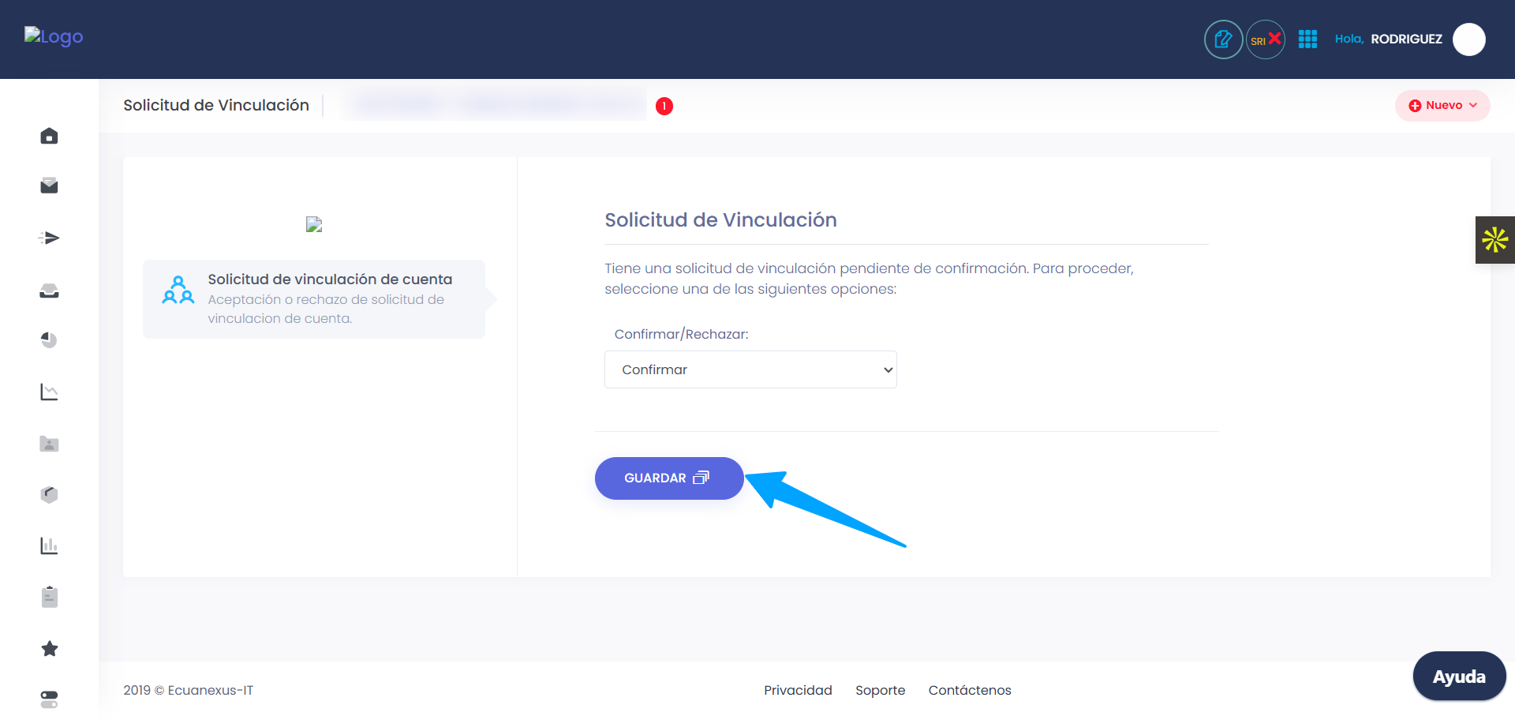Open the Privacidad footer link
This screenshot has width=1515, height=720.
798,690
